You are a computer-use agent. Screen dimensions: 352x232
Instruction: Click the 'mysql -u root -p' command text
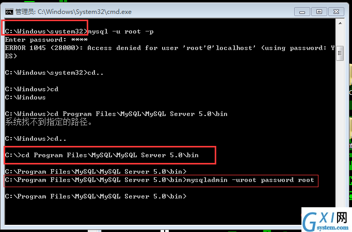click(x=121, y=31)
